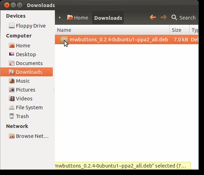Open the Videos label in sidebar
204x175 pixels.
click(24, 99)
